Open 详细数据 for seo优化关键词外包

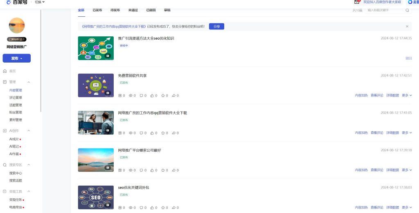(x=392, y=208)
